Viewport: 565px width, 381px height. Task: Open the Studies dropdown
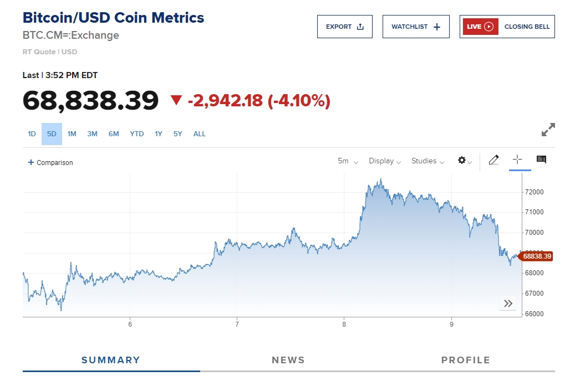click(x=427, y=161)
